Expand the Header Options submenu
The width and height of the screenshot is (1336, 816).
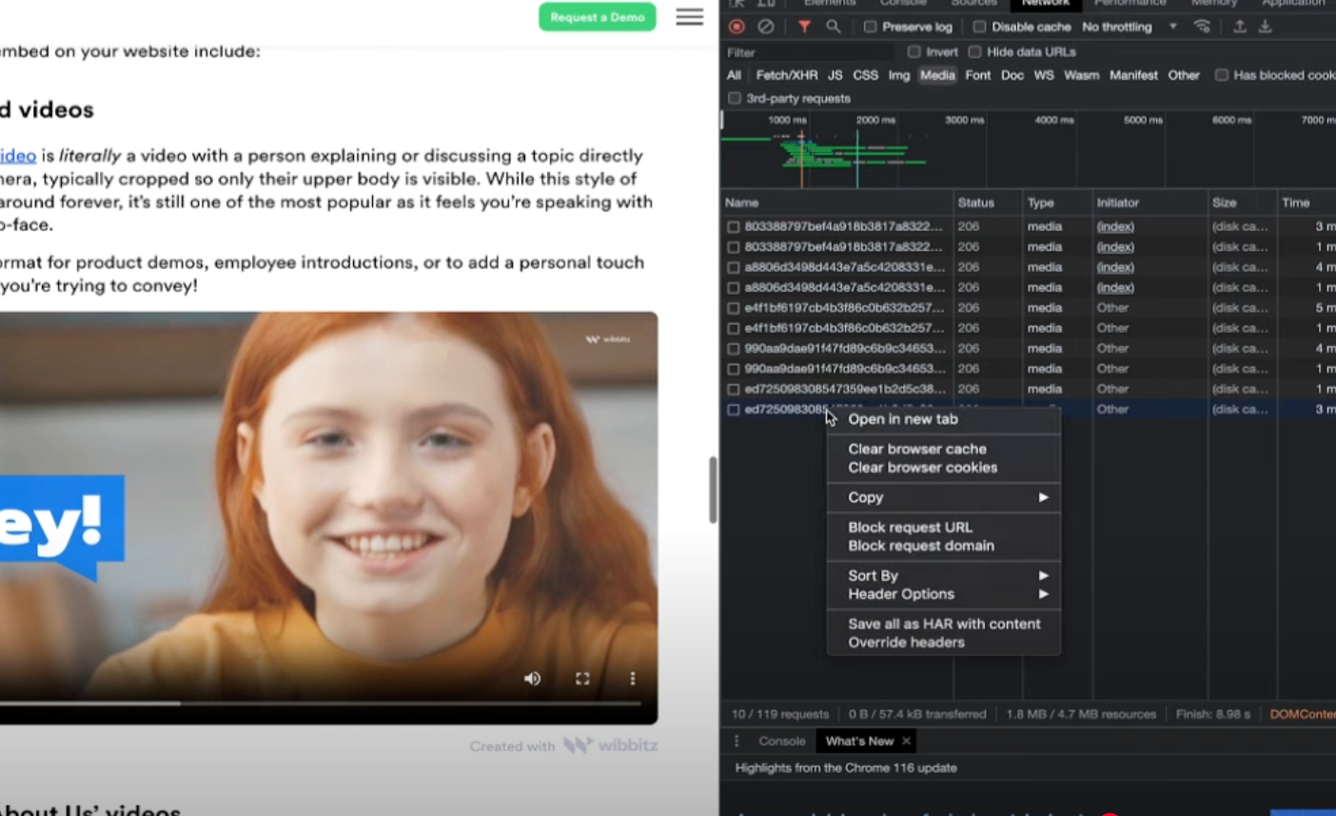(943, 594)
